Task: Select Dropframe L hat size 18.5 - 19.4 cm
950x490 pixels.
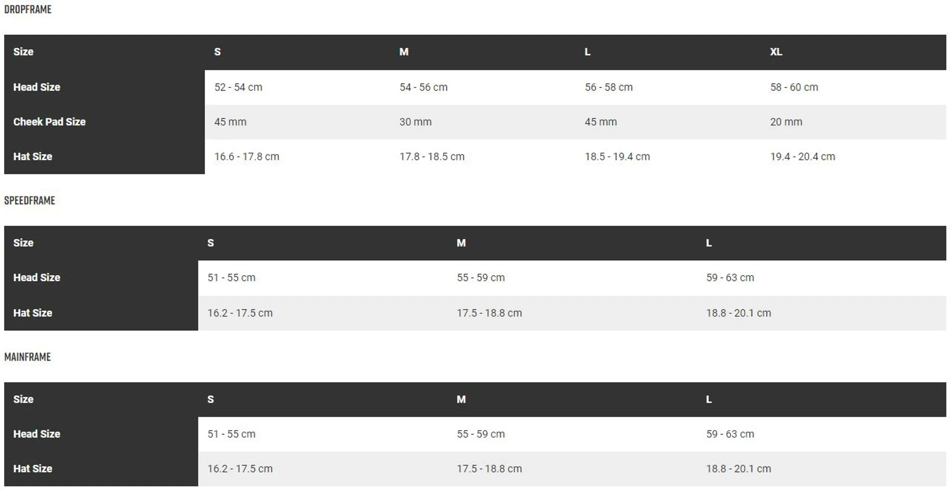Action: [617, 156]
